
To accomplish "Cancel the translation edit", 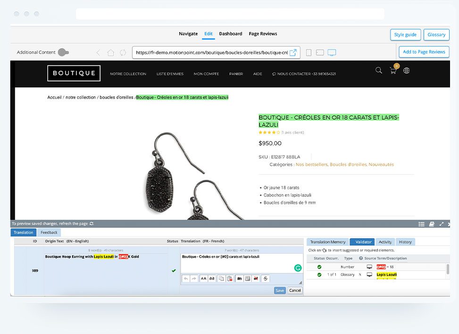I will [295, 291].
